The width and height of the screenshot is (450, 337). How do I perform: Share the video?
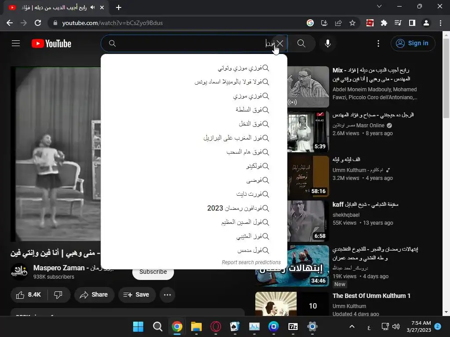coord(94,294)
